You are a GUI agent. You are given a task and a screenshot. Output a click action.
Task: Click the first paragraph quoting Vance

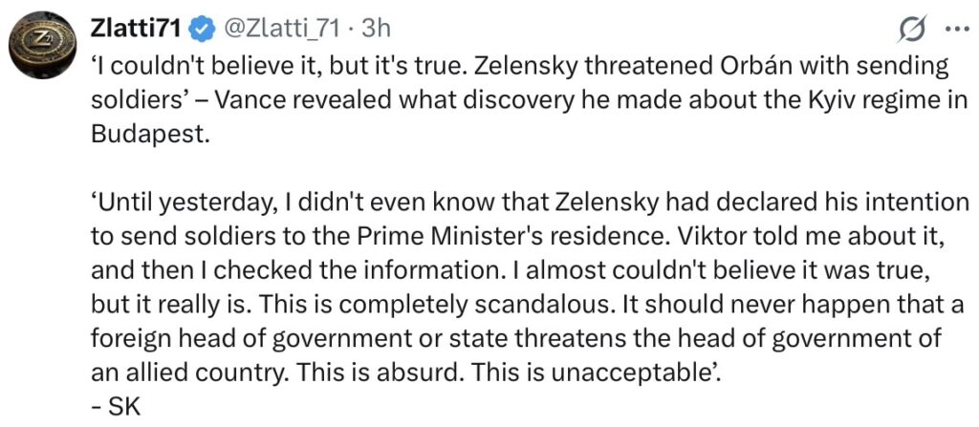coord(516,99)
